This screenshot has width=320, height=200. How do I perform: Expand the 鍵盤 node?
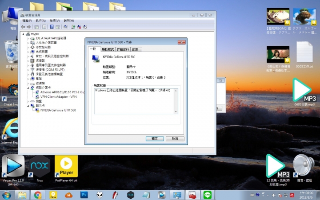coord(28,101)
